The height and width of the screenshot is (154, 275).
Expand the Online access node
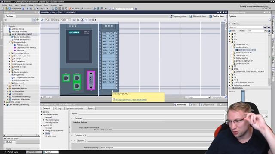click(5, 102)
